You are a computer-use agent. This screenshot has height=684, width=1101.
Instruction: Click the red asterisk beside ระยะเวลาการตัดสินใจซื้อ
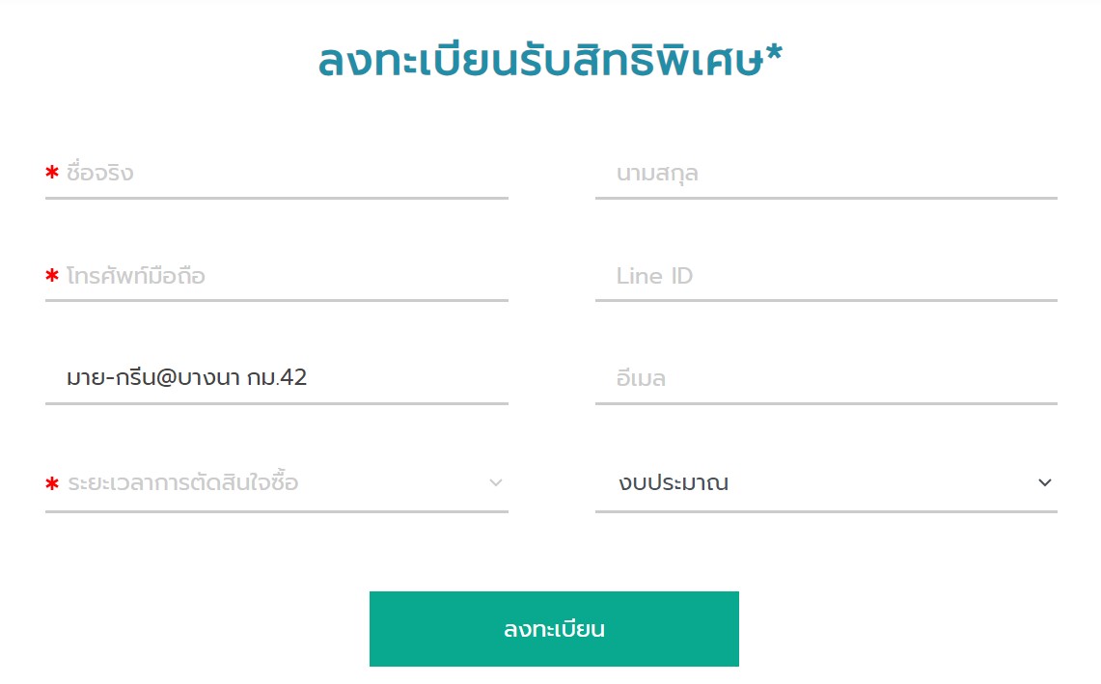[52, 483]
